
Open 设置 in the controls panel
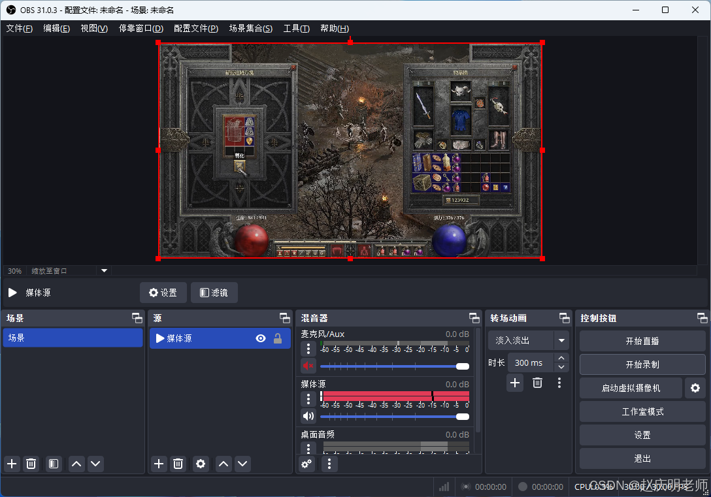coord(642,436)
